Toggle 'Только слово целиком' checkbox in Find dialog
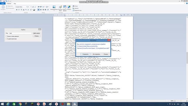The image size is (188, 106). [x=6, y=36]
